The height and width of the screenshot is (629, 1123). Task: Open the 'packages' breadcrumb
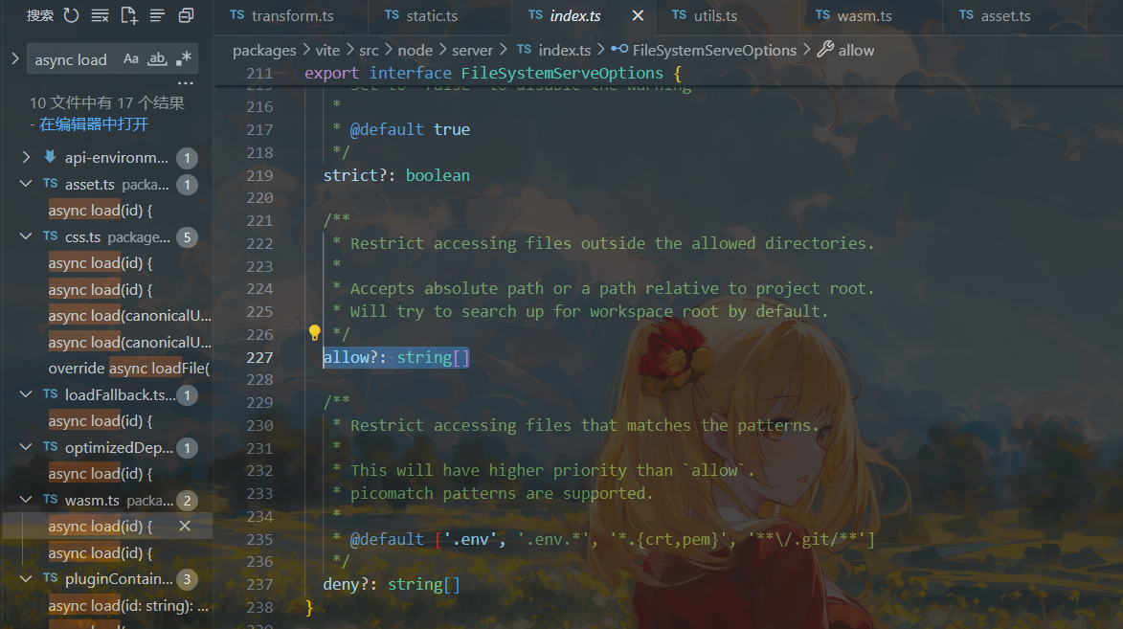click(x=264, y=50)
